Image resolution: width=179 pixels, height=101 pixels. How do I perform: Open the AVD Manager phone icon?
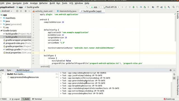pos(165,7)
